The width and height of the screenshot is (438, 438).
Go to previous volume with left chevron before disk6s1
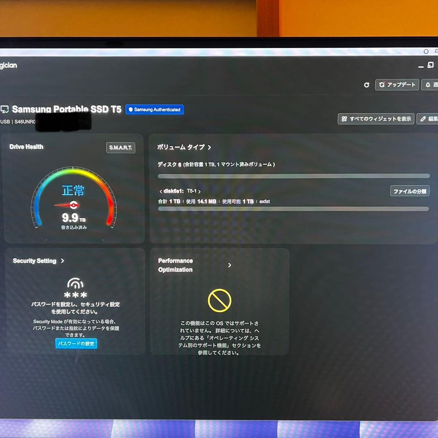tap(161, 191)
